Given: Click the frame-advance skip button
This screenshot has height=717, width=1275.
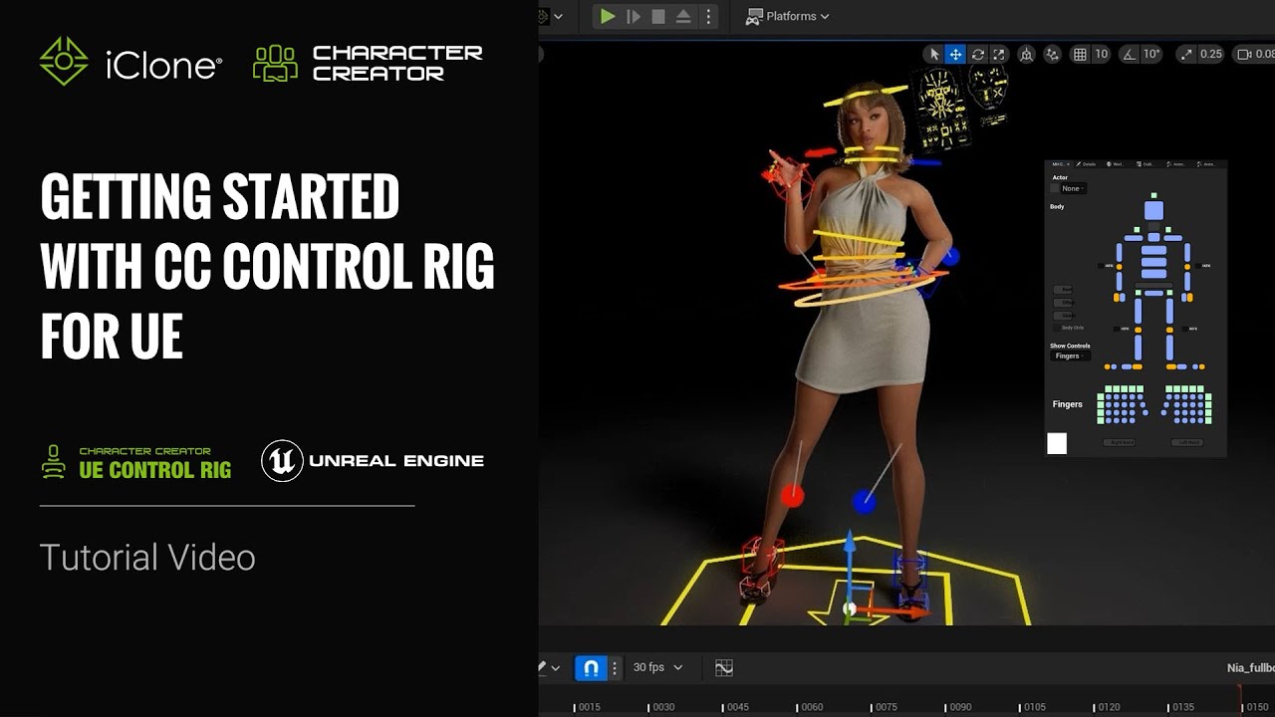Looking at the screenshot, I should [634, 16].
